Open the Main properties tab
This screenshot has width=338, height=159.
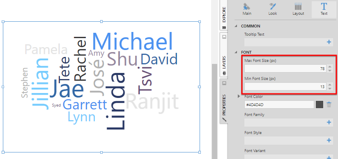click(x=247, y=9)
